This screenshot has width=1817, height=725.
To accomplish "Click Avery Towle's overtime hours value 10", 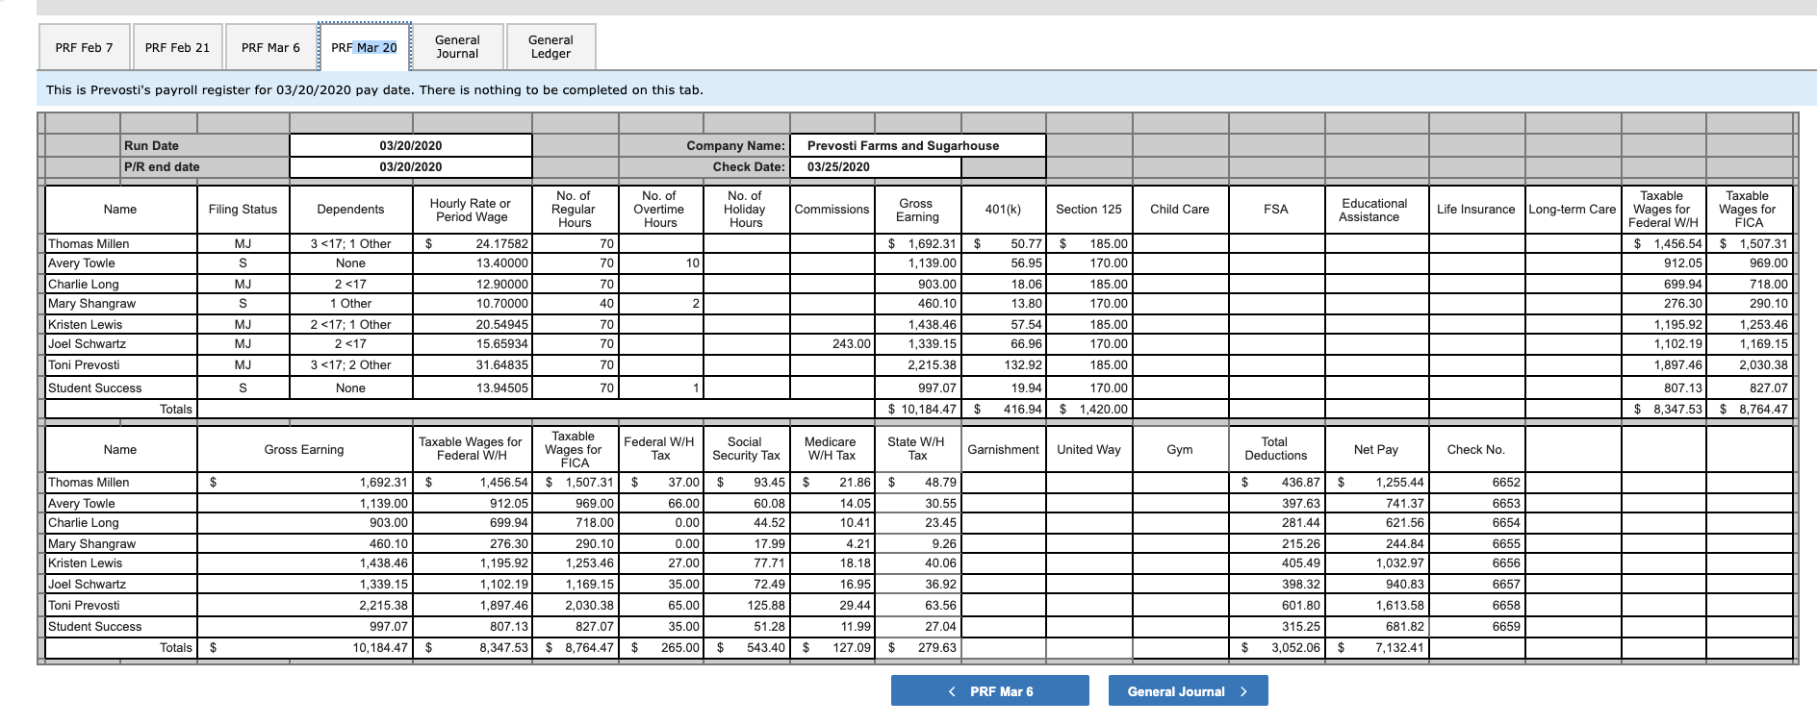I will click(x=660, y=262).
